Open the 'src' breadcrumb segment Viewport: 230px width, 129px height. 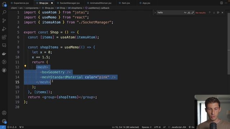(x=21, y=8)
